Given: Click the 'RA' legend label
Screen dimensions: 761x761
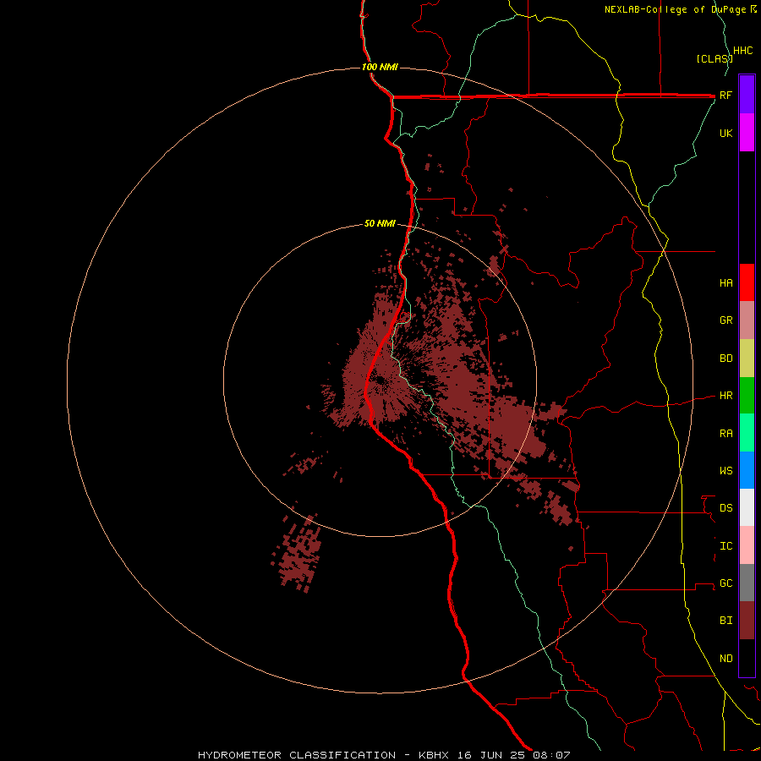Looking at the screenshot, I should [x=725, y=433].
